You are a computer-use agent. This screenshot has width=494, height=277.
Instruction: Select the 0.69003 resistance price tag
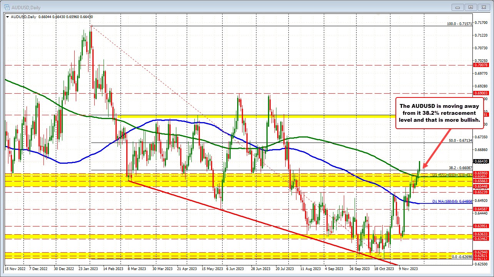point(482,93)
